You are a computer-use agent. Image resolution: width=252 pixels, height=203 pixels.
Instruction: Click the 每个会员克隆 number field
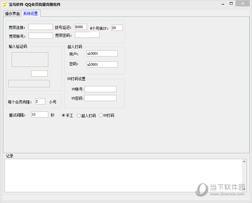coord(40,101)
